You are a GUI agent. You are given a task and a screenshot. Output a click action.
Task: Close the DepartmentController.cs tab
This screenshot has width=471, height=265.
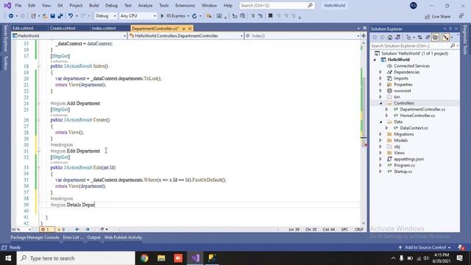(x=190, y=29)
